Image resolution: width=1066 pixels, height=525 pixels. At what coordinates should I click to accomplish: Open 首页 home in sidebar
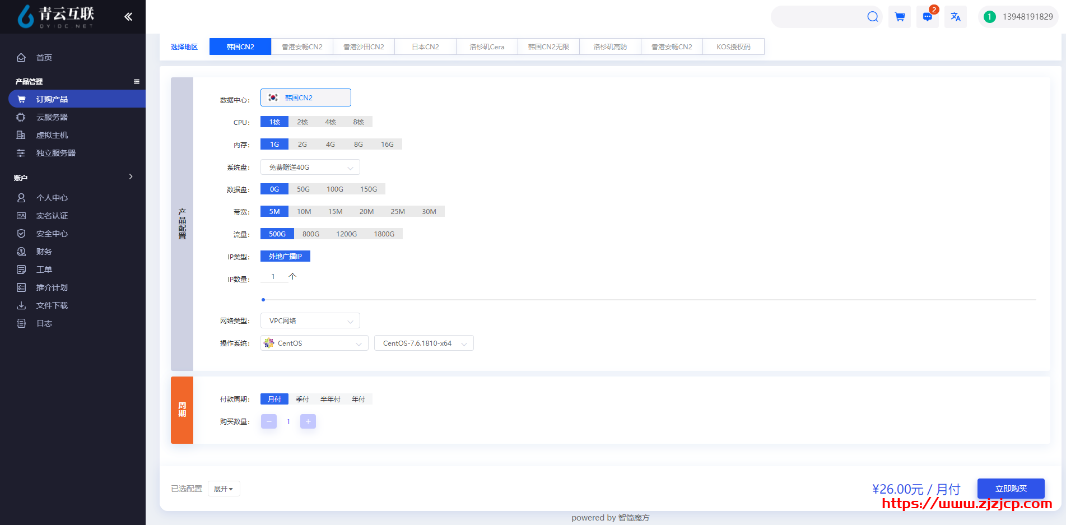44,58
